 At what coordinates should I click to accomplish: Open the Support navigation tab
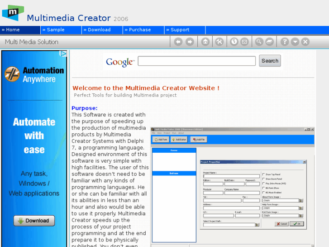[x=185, y=30]
